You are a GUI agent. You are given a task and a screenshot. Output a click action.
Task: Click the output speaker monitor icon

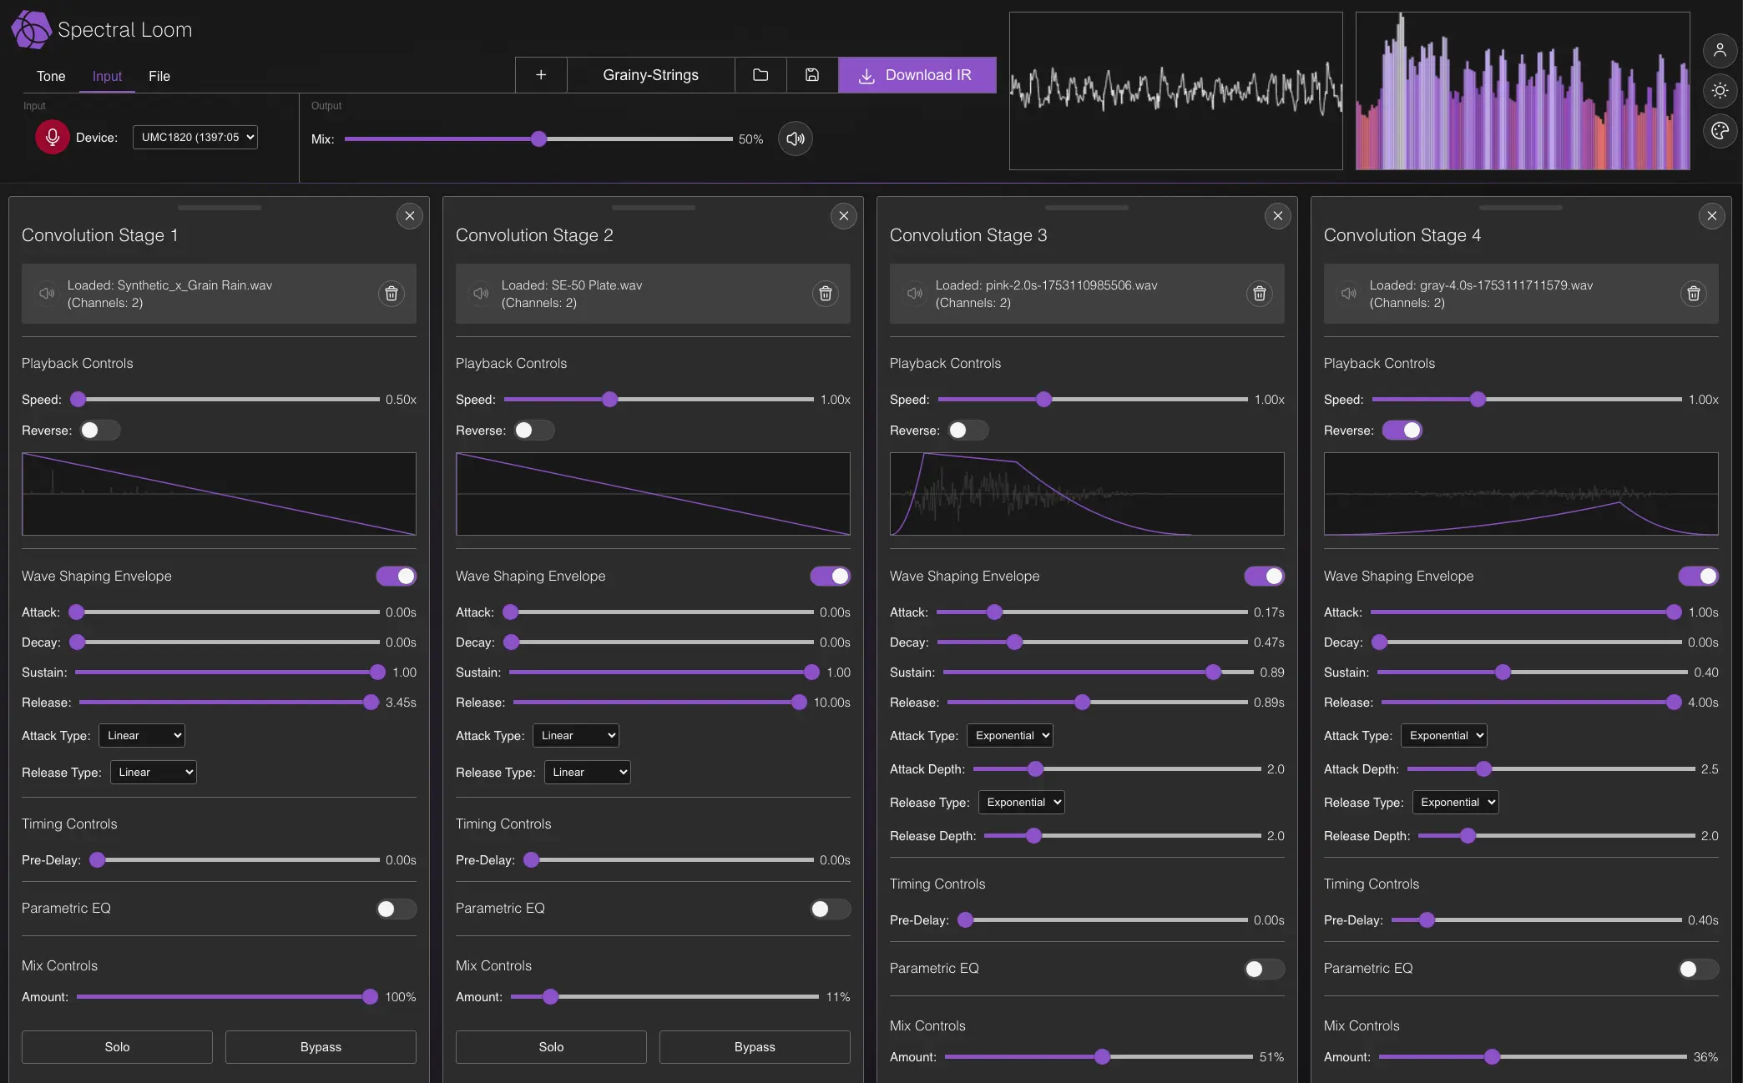(x=795, y=139)
